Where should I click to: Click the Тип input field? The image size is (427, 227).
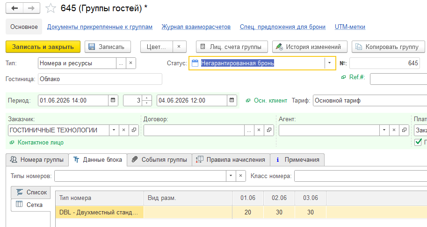coord(77,63)
